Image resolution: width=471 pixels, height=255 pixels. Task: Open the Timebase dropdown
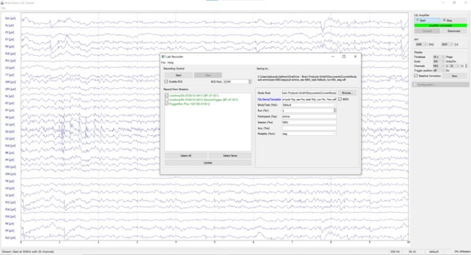pos(439,57)
